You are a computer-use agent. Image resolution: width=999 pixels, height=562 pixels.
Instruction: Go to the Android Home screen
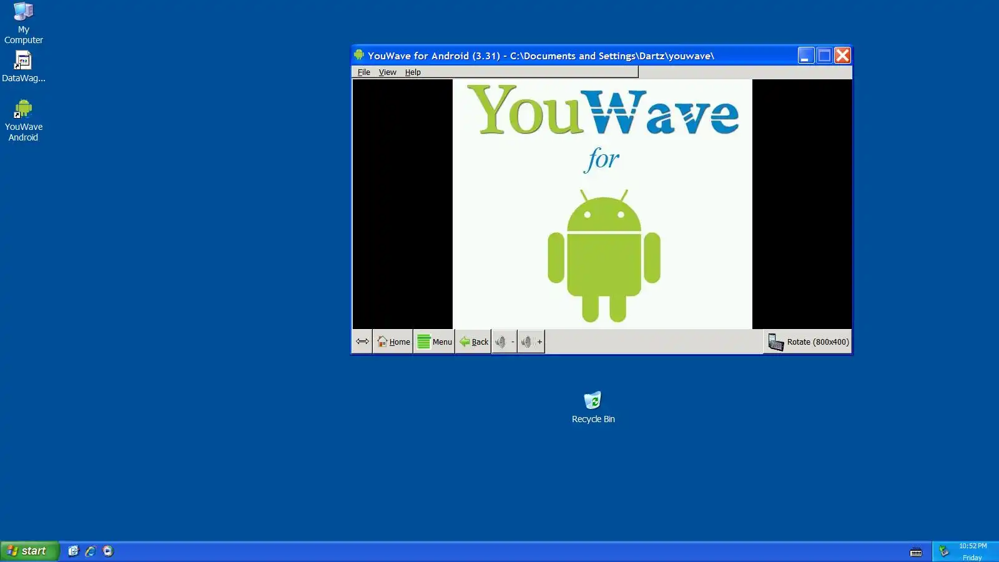click(393, 342)
